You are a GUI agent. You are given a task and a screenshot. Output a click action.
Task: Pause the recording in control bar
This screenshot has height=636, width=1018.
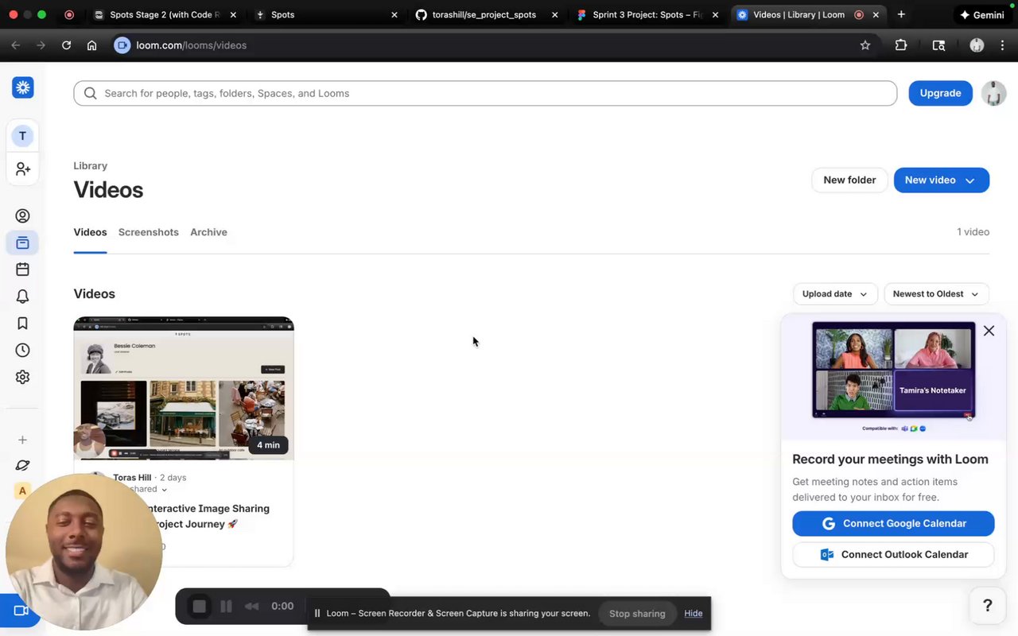click(226, 607)
